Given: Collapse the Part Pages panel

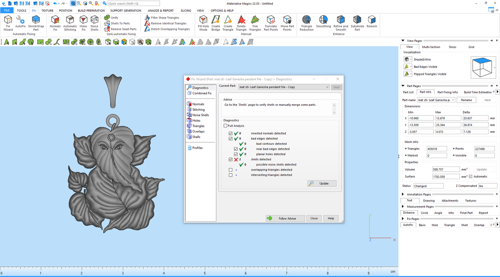Looking at the screenshot, I should (x=403, y=86).
